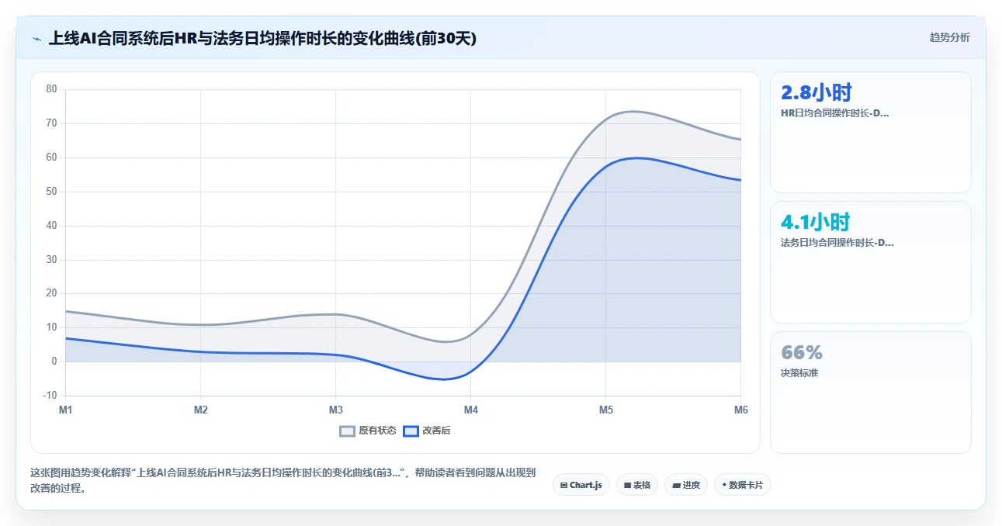This screenshot has height=526, width=1002.
Task: Click the Chart.js tag button
Action: tap(581, 485)
